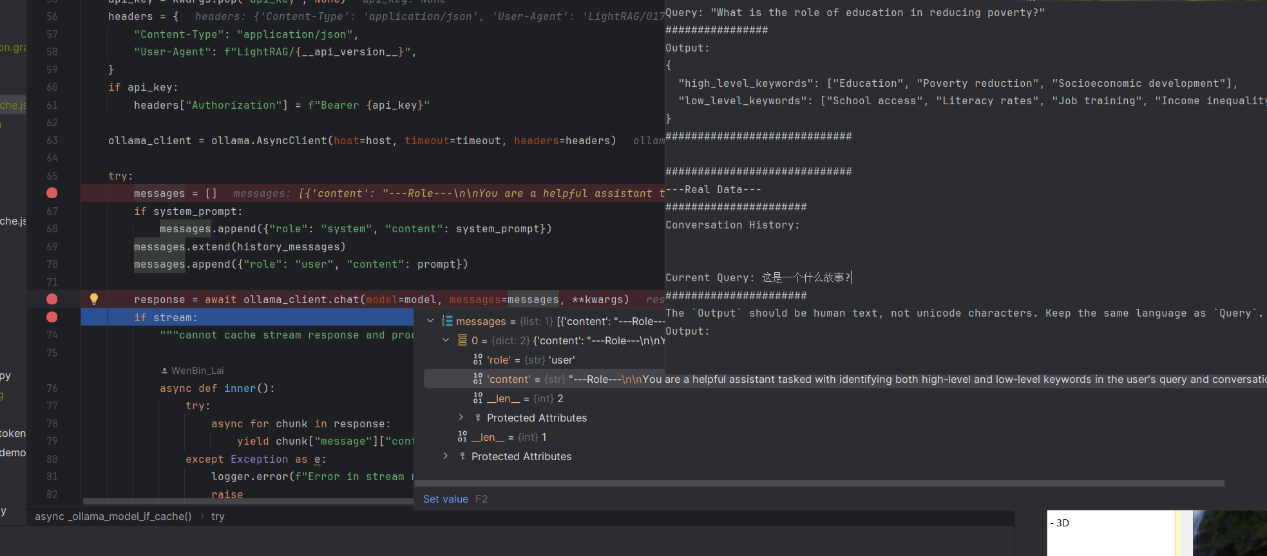Click the person icon beside WenBin_Lai
The image size is (1267, 556).
[164, 371]
